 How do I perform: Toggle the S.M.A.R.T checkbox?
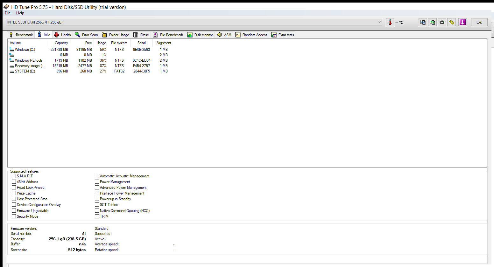(x=14, y=176)
